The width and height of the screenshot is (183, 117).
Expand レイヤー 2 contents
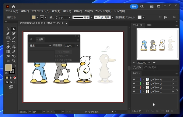143,87
